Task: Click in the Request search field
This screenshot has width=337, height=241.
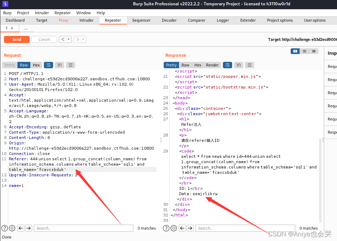Action: point(83,228)
